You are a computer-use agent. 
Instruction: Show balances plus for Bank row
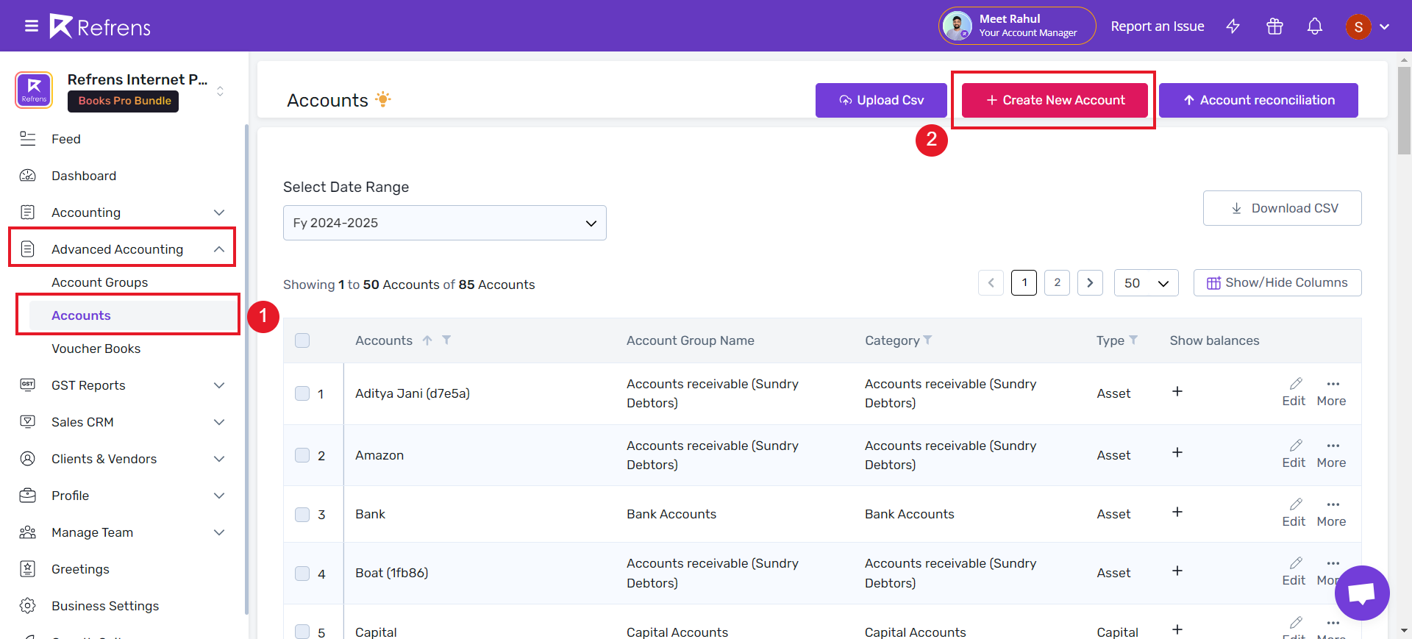[x=1177, y=512]
